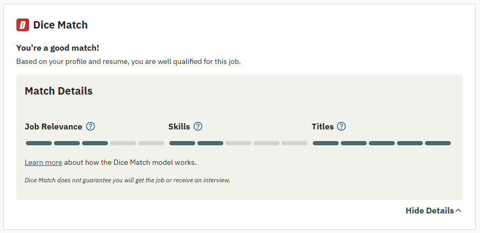Click the question mark beside Skills

[x=198, y=127]
